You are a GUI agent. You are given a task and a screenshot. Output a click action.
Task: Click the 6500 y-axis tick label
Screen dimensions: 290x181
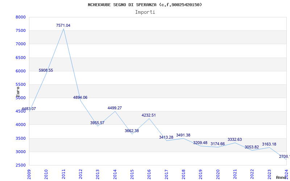pos(21,58)
